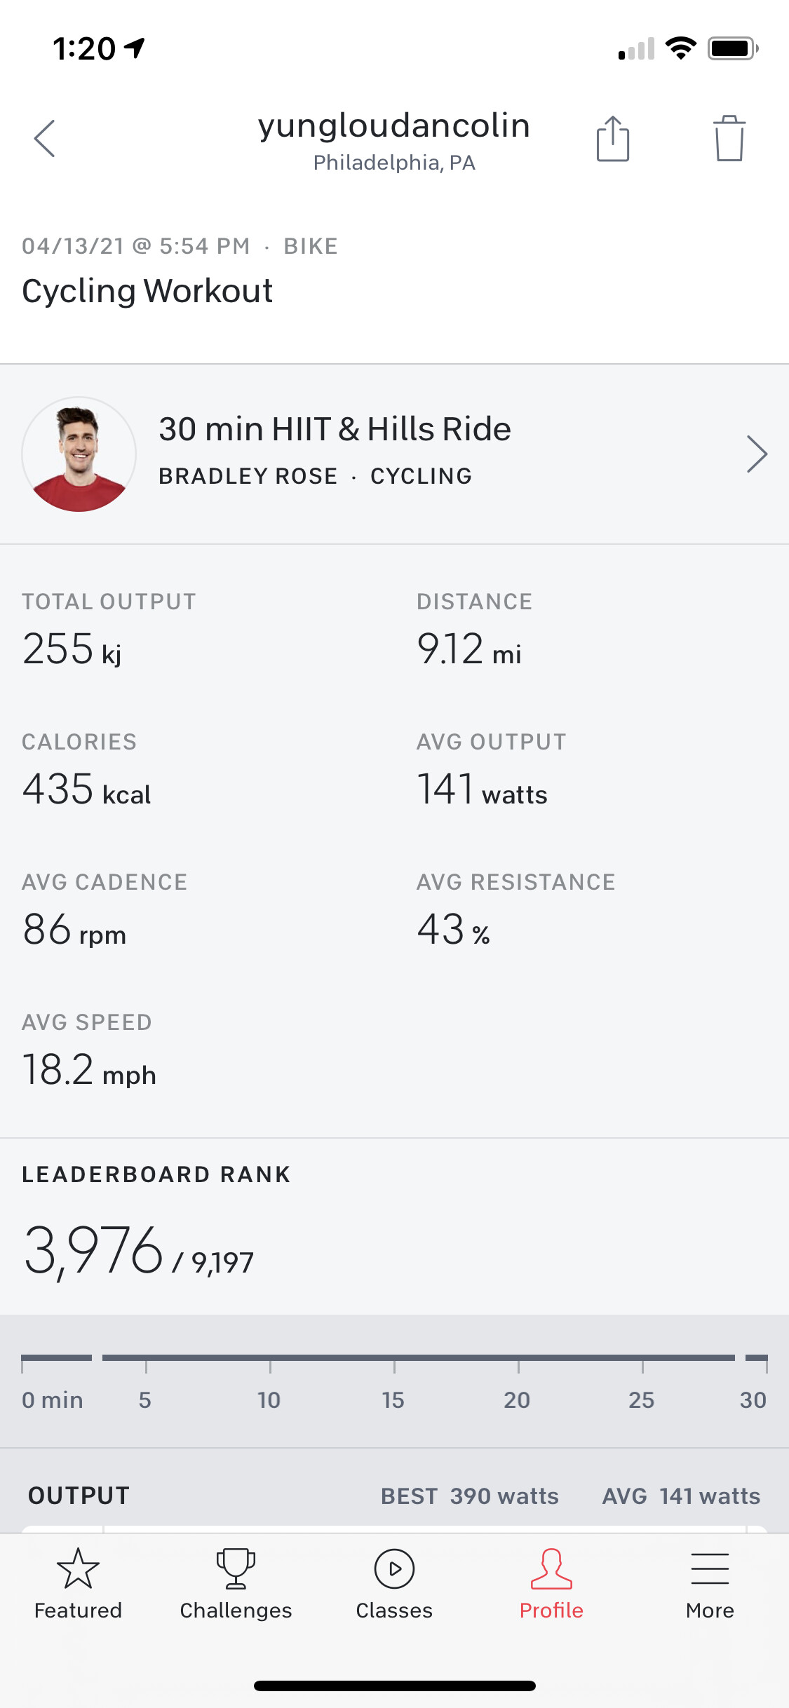Open the Profile person icon
This screenshot has height=1708, width=789.
[551, 1568]
